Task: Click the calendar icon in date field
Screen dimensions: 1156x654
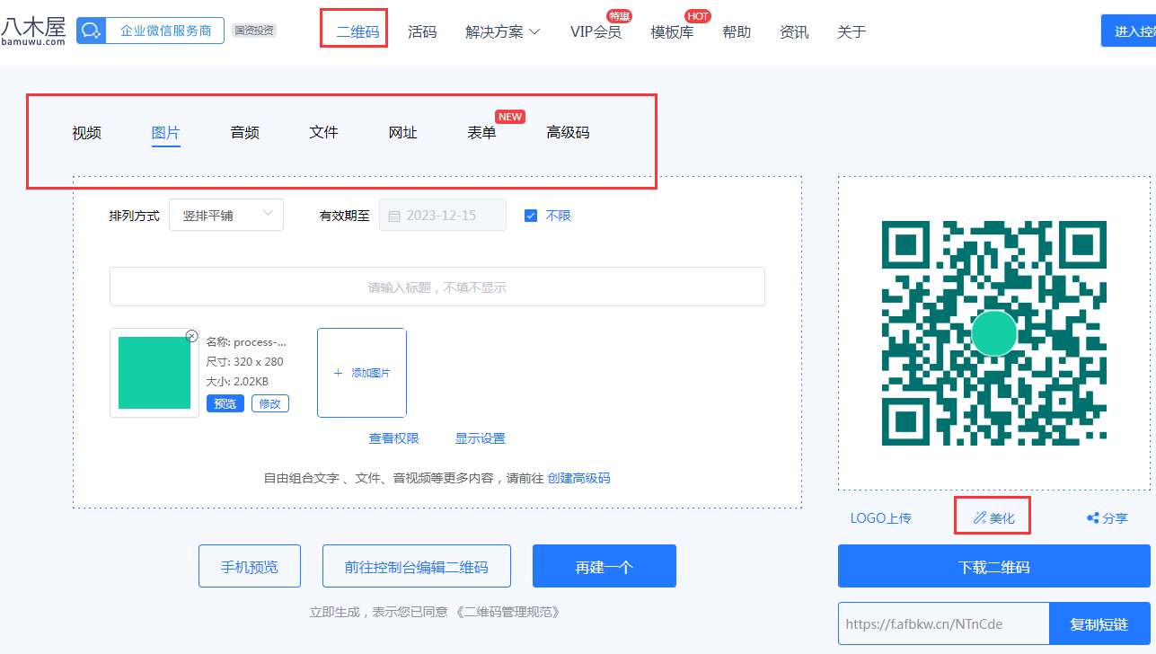Action: (394, 216)
